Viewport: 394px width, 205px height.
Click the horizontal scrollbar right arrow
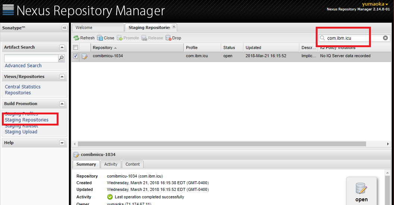click(388, 144)
